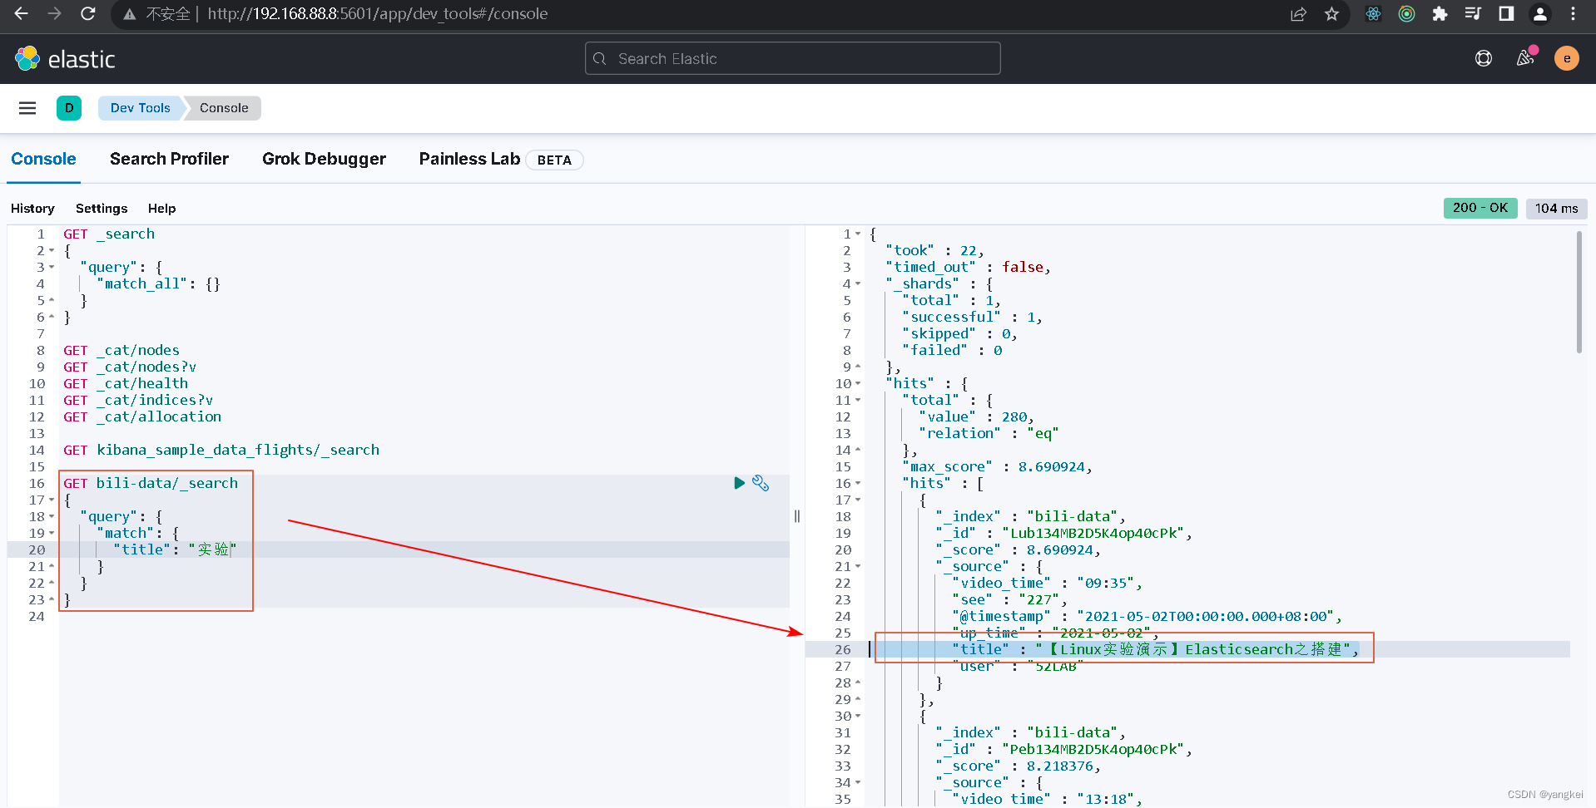This screenshot has width=1596, height=808.
Task: Open the Help menu
Action: pyautogui.click(x=161, y=209)
